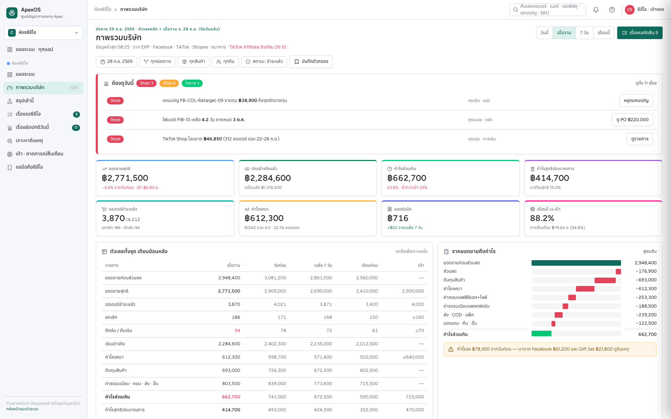Screen dimensions: 671x419
Task: Click calculator icon beside จากยอดขายถึงกำไร
Action: click(446, 252)
